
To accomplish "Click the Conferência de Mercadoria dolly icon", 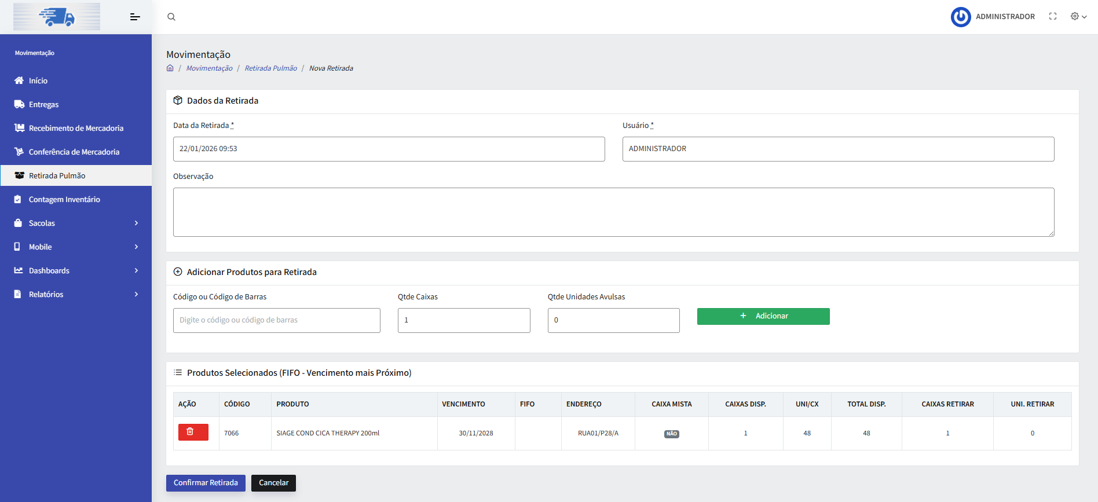I will (19, 152).
